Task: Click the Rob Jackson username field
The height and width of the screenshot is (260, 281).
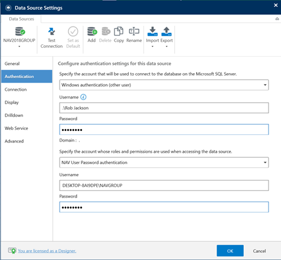Action: pos(164,108)
